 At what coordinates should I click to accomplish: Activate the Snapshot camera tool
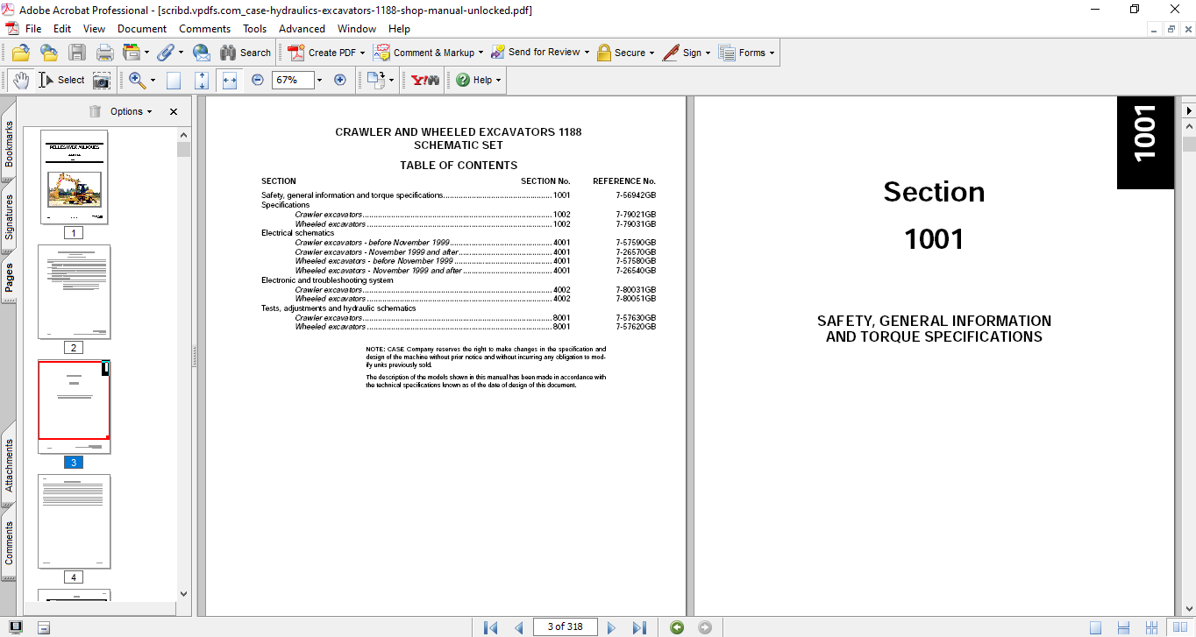pyautogui.click(x=102, y=80)
